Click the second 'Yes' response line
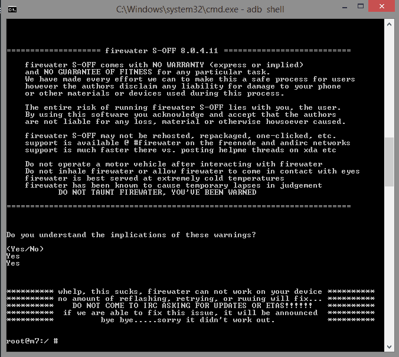The height and width of the screenshot is (357, 399). [13, 263]
